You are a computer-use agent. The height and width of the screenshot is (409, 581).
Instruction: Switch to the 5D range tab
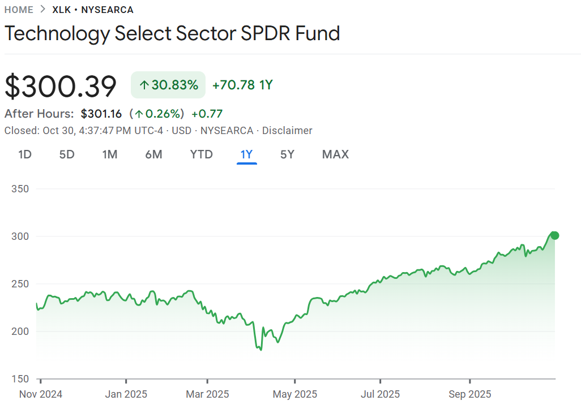coord(67,154)
